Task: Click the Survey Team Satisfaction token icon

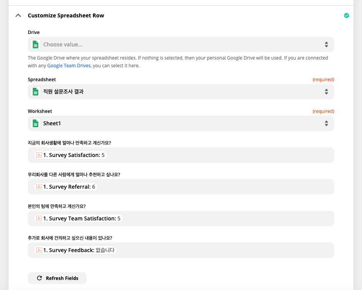Action: (x=39, y=218)
